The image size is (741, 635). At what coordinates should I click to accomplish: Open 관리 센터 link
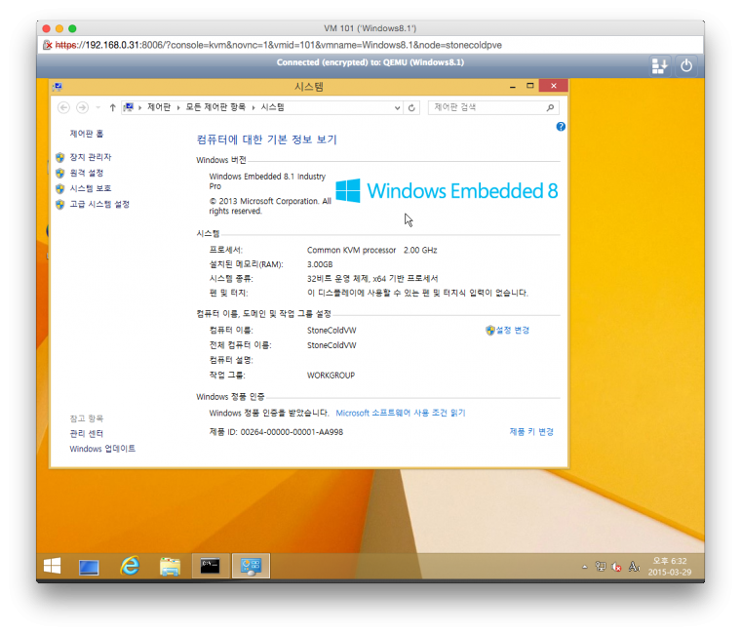click(x=87, y=433)
